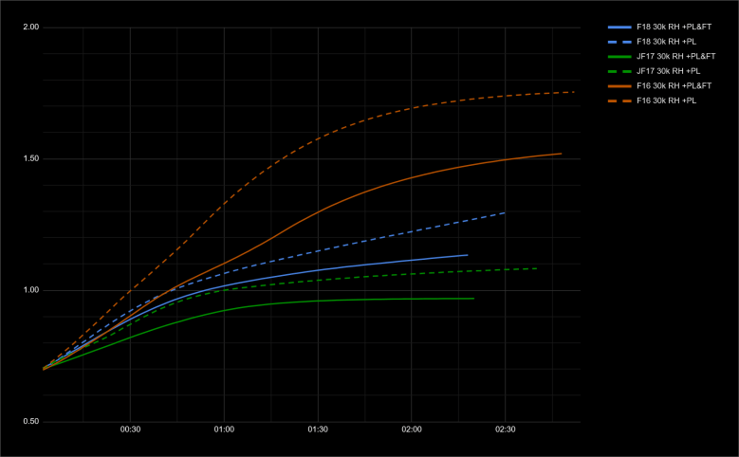Click the 02:30 x-axis tick label
Image resolution: width=739 pixels, height=457 pixels.
(505, 430)
